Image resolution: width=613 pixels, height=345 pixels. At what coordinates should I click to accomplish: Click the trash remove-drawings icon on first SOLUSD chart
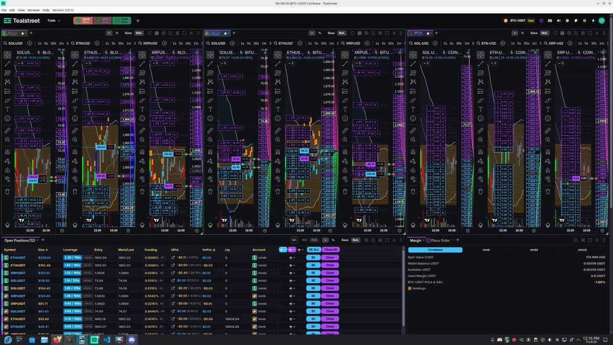coord(8,192)
